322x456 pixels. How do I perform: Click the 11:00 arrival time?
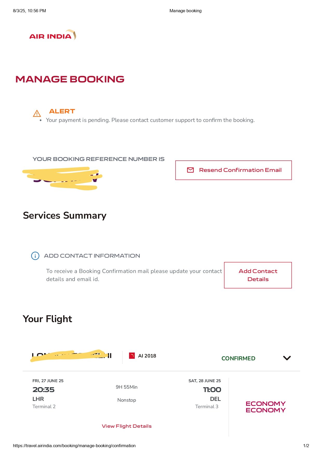coord(212,389)
